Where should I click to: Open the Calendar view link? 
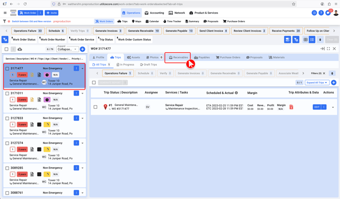[152, 21]
